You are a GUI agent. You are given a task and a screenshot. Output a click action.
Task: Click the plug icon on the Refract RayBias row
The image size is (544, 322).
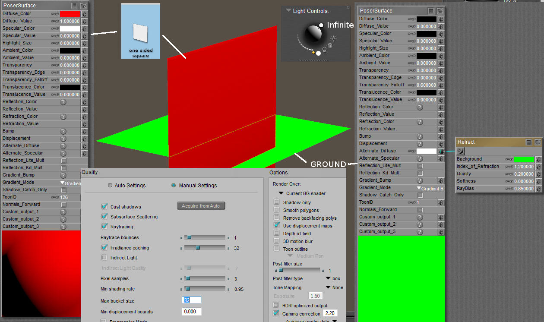click(539, 189)
